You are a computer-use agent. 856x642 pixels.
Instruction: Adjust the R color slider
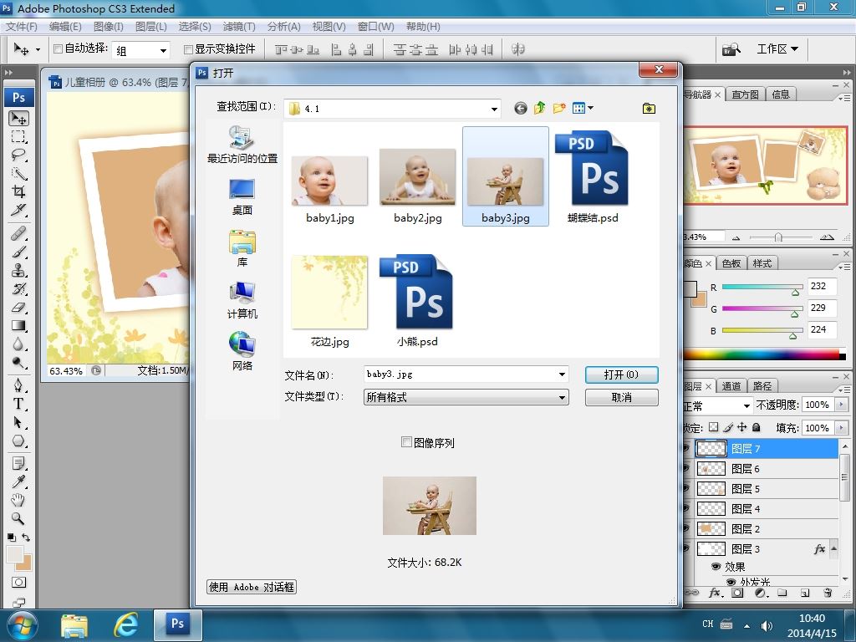[796, 293]
